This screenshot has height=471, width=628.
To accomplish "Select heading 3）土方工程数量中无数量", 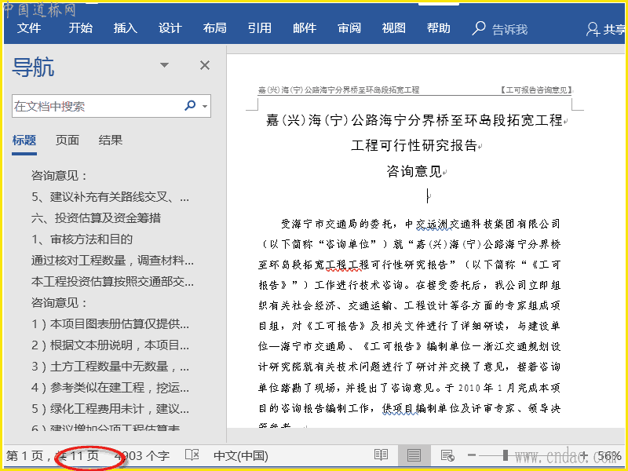I will (x=110, y=366).
